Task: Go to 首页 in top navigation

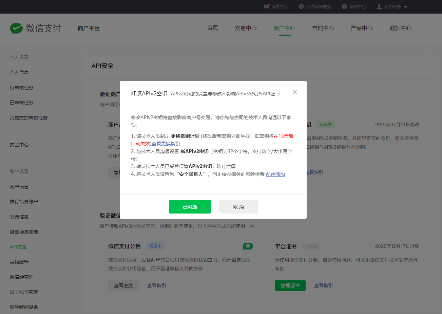Action: 213,28
